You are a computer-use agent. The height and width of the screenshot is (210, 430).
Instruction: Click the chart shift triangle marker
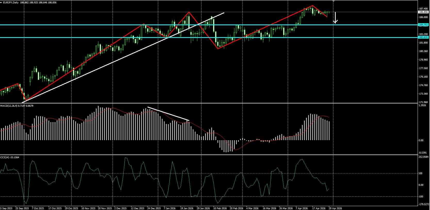334,1
